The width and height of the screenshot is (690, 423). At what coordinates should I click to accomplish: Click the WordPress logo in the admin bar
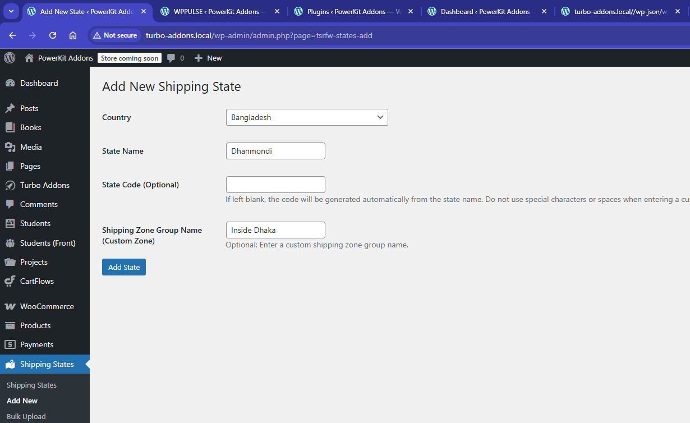click(x=9, y=58)
